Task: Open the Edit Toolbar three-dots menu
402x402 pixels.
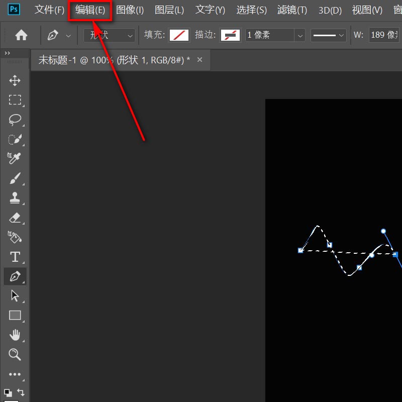Action: (x=15, y=374)
